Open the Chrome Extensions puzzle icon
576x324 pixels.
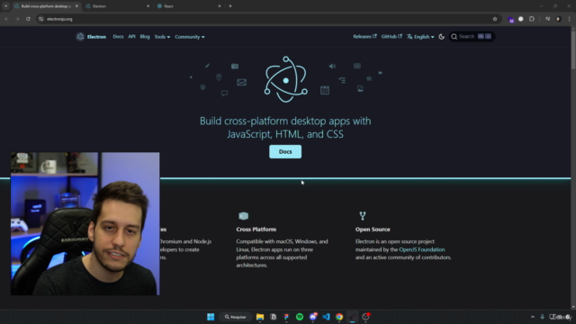point(532,19)
